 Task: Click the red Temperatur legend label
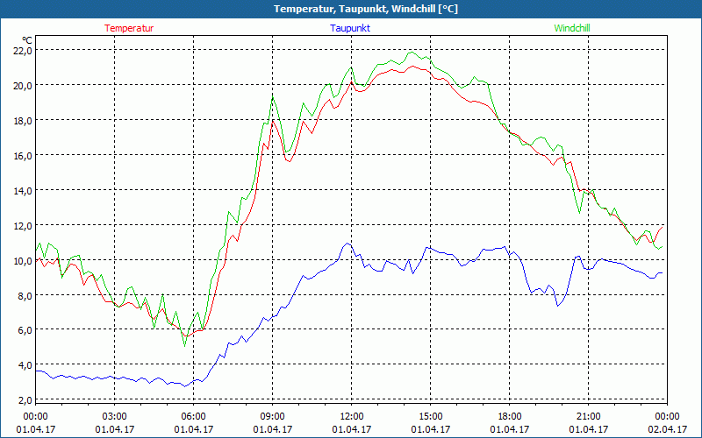click(x=129, y=28)
